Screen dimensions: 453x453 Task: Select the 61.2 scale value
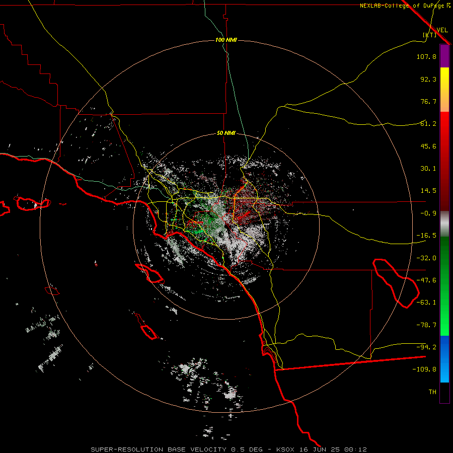428,124
